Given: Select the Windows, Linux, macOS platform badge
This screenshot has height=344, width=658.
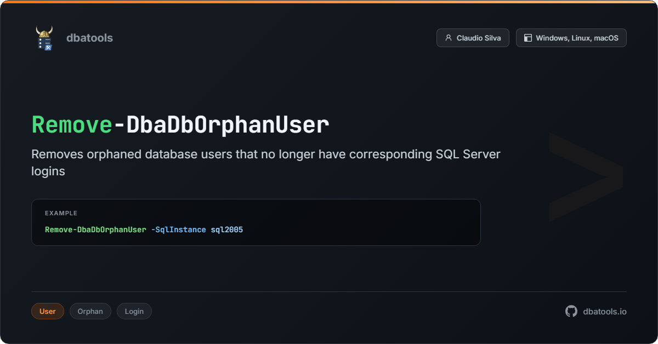Looking at the screenshot, I should pos(571,38).
